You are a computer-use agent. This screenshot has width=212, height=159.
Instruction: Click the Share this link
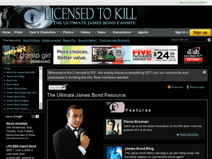[x=177, y=87]
